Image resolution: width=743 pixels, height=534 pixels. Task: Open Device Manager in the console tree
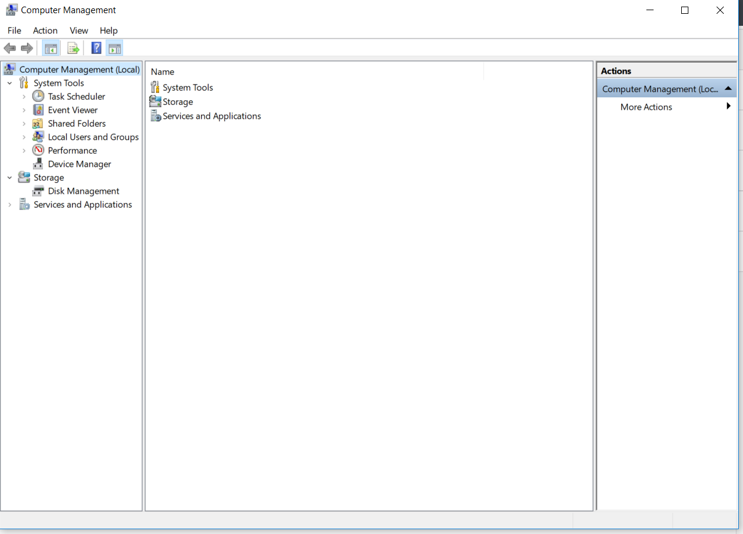pyautogui.click(x=79, y=164)
